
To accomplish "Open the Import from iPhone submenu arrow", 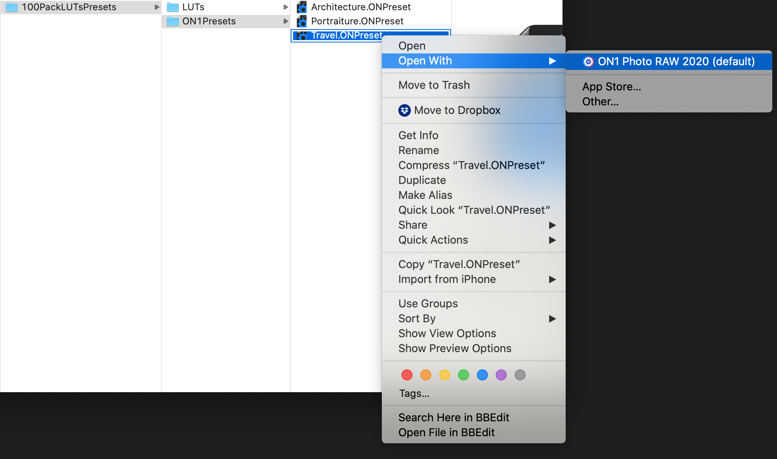I will point(552,279).
